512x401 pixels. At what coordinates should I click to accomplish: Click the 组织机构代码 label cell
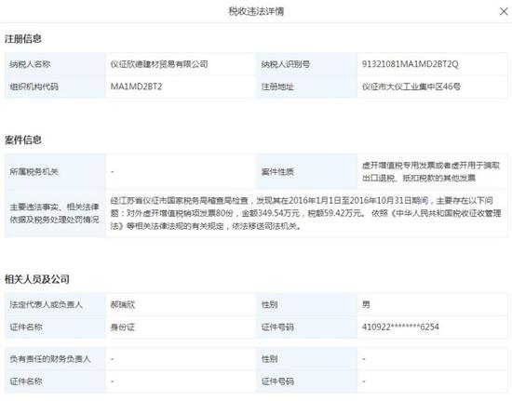(55, 87)
